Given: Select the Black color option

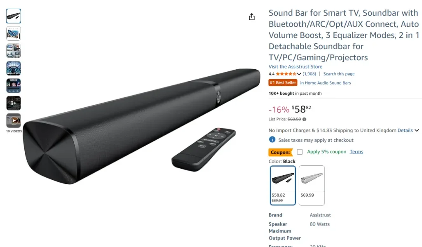Looking at the screenshot, I should (x=282, y=185).
